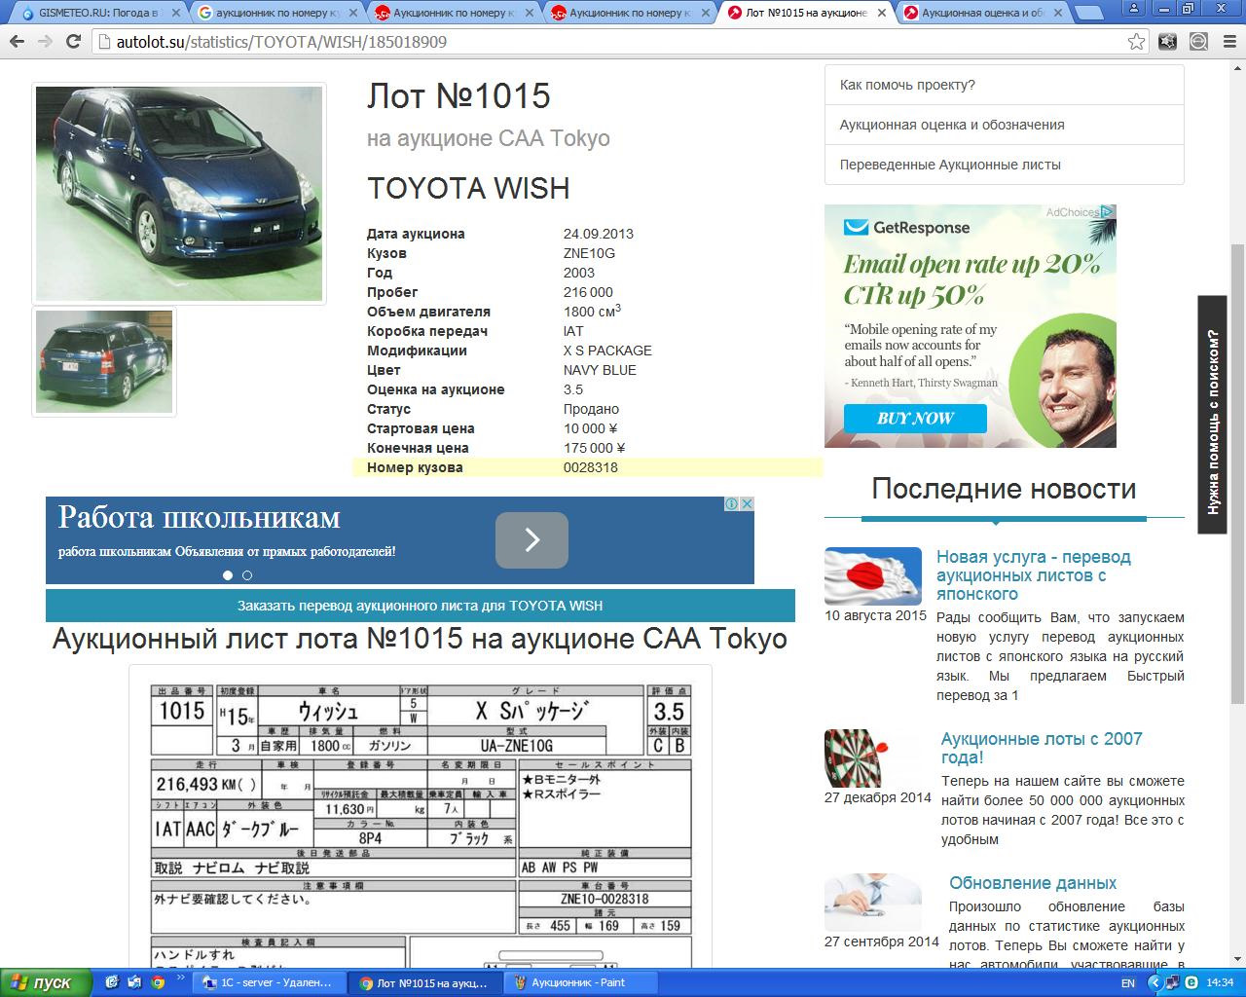
Task: Open news link 'Обновление данных'
Action: point(1033,883)
